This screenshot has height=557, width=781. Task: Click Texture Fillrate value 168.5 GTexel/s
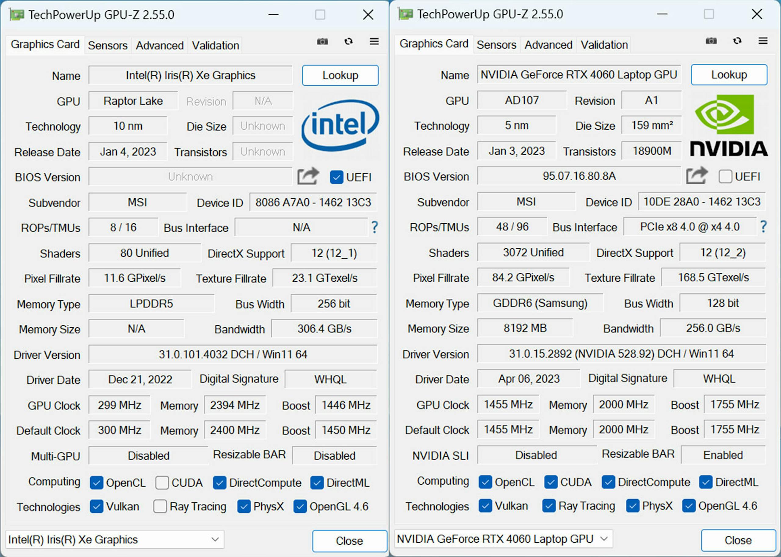(x=714, y=278)
